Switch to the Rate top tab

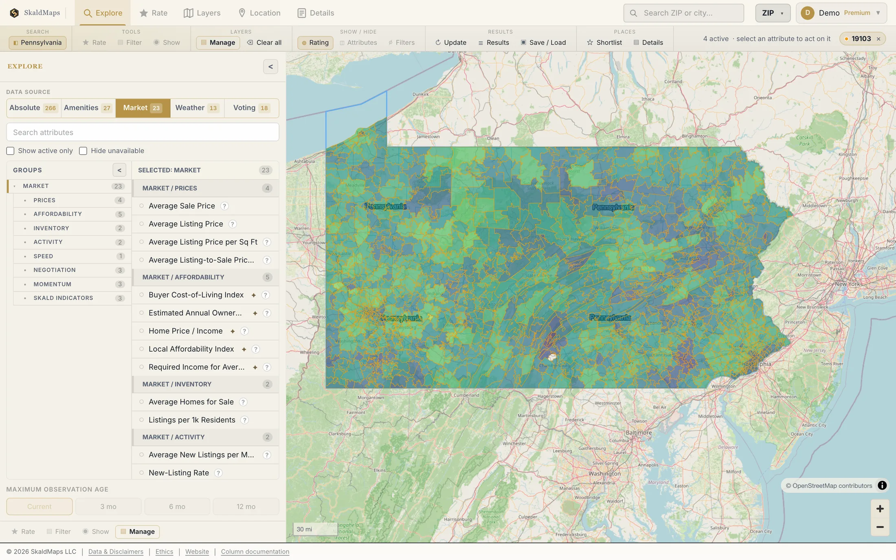153,13
